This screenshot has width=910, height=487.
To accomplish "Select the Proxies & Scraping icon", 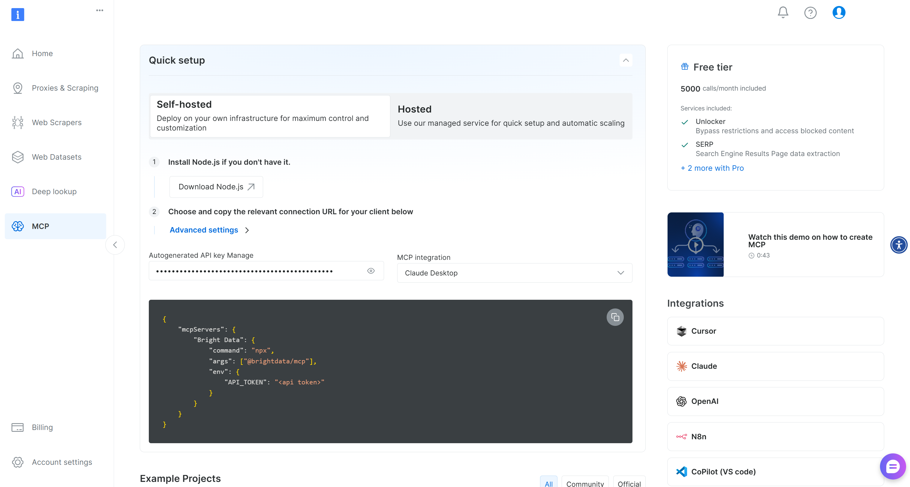I will [18, 88].
